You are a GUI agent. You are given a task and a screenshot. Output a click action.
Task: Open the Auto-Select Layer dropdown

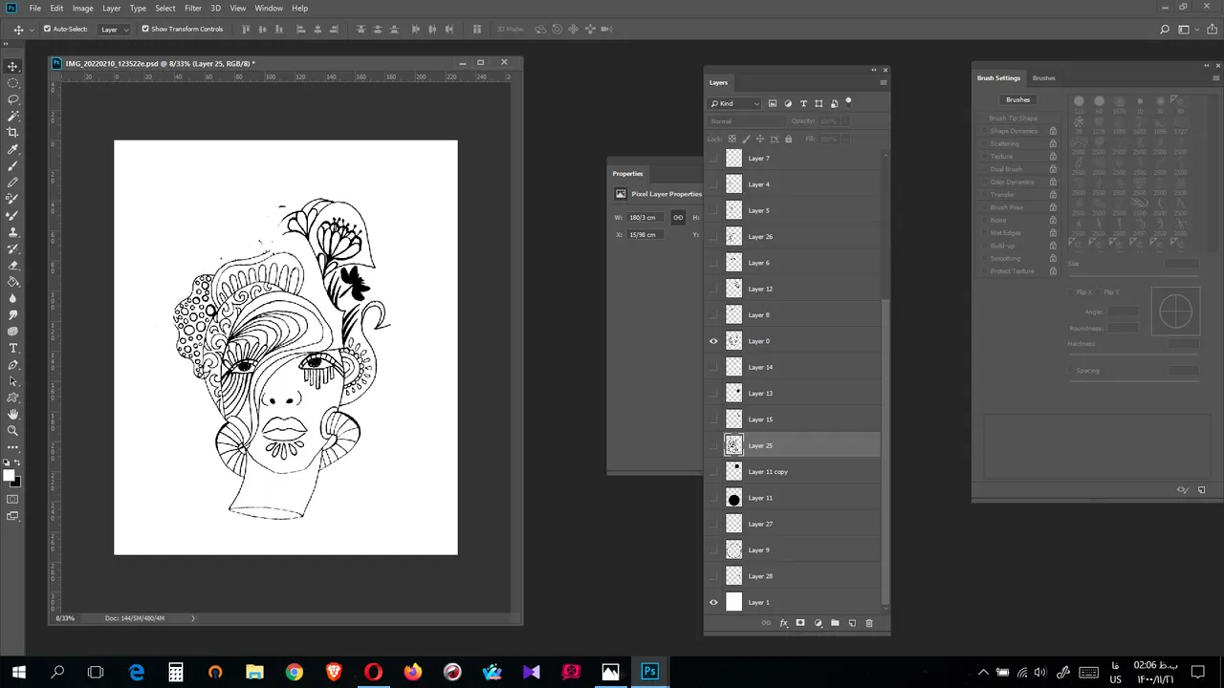coord(114,29)
